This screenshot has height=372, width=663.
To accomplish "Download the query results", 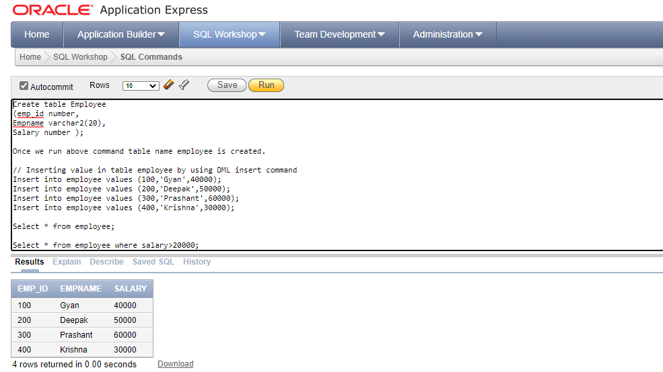I will pyautogui.click(x=176, y=364).
